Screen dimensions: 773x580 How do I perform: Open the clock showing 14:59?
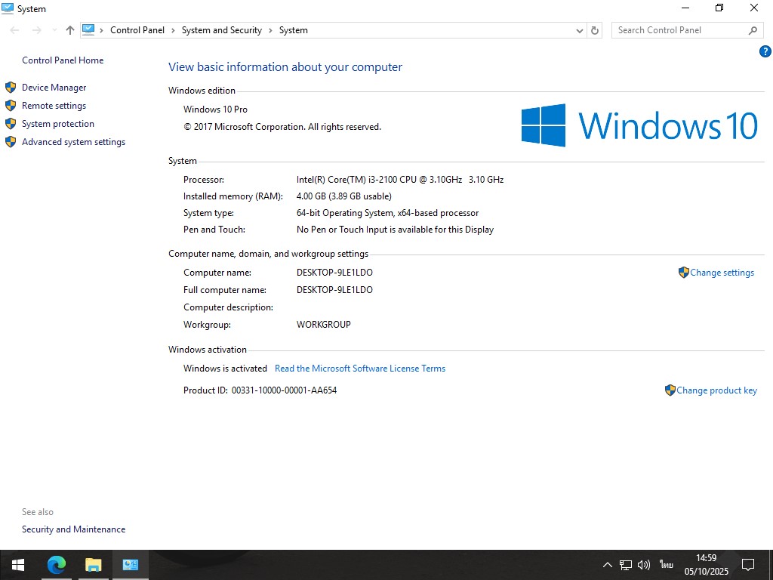click(706, 565)
